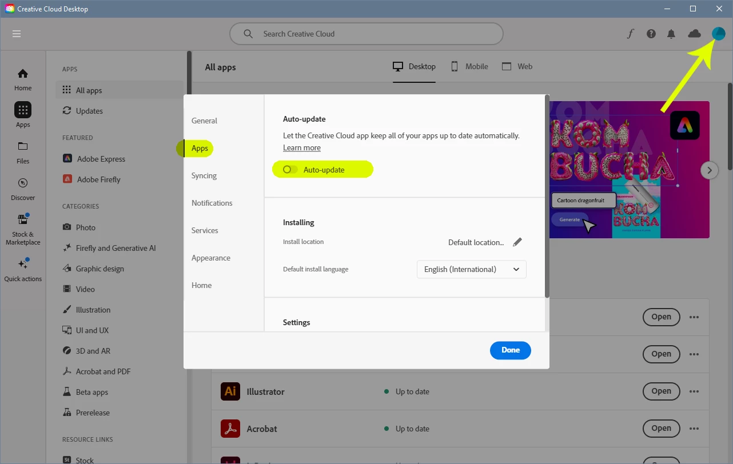Viewport: 733px width, 464px height.
Task: Open Quick actions
Action: tap(23, 270)
